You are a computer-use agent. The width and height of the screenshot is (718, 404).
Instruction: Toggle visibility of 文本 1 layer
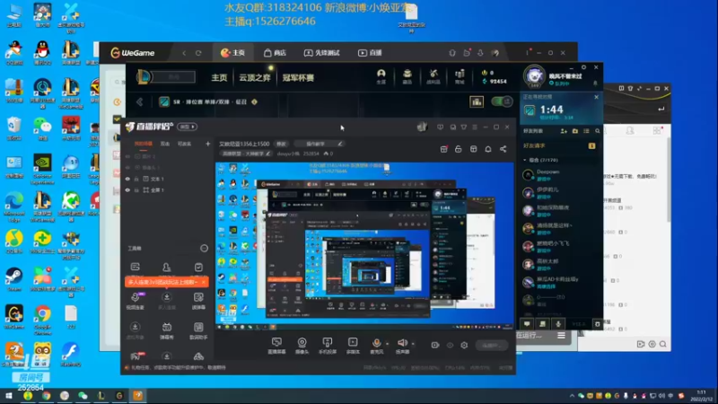(127, 179)
